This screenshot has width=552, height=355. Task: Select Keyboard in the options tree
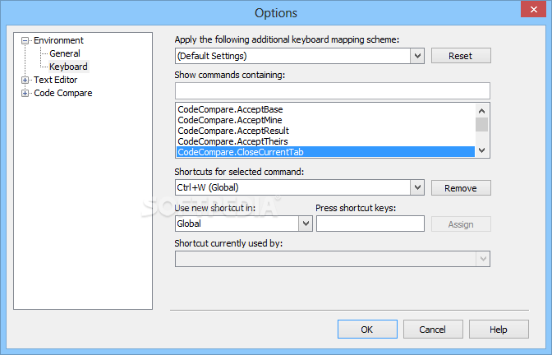(68, 67)
